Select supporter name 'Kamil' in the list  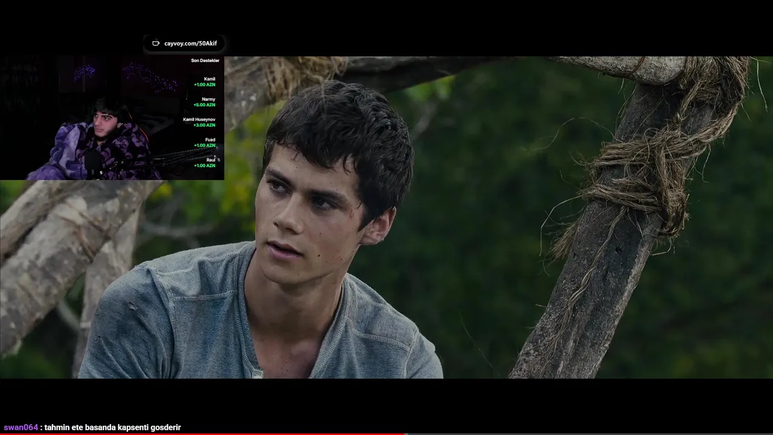pyautogui.click(x=210, y=79)
